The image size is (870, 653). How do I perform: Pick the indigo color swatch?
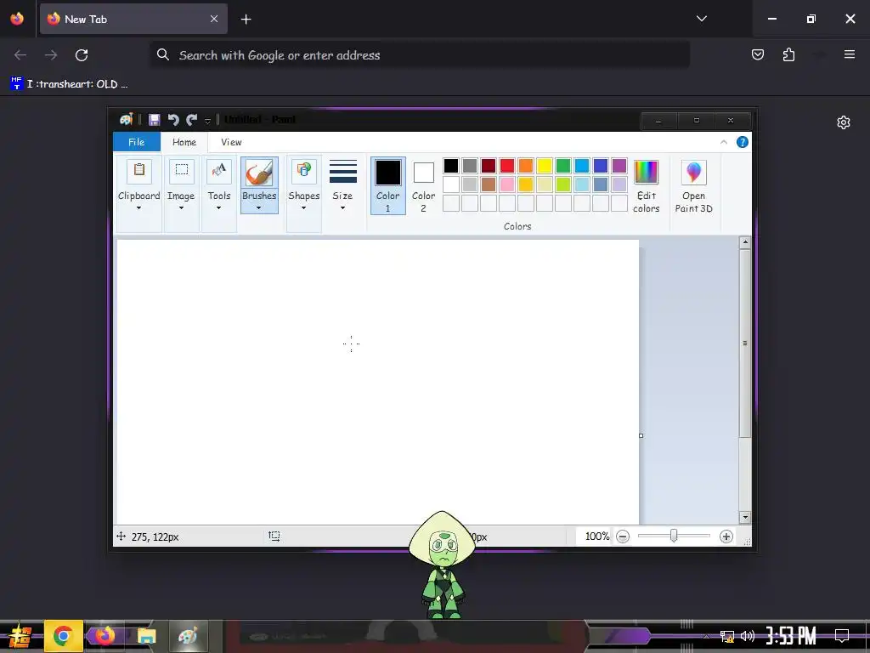click(x=601, y=166)
